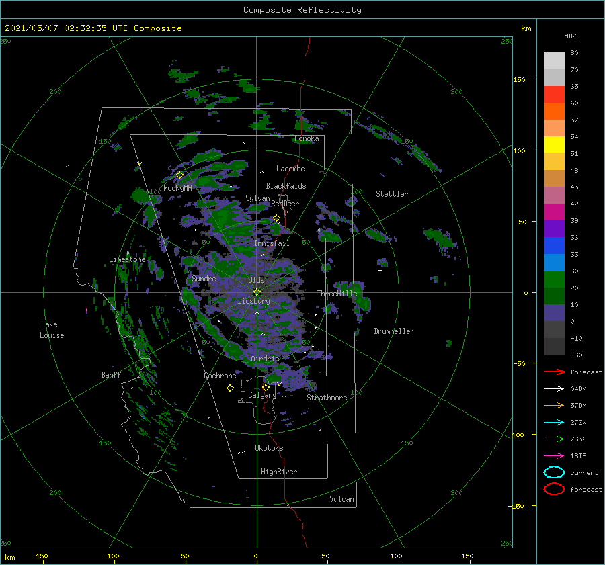Click the Banff label
This screenshot has height=565, width=605.
click(x=111, y=374)
